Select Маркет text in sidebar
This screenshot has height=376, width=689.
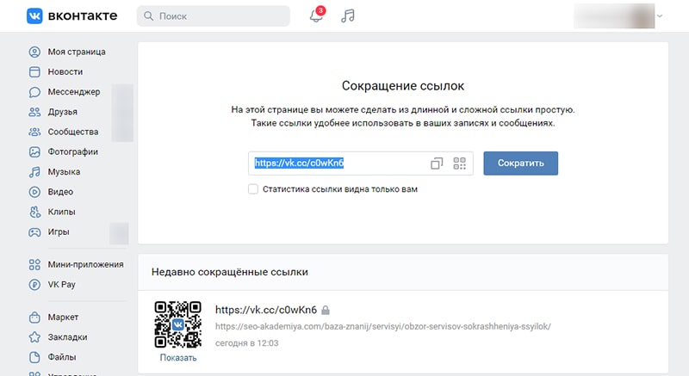coord(63,317)
